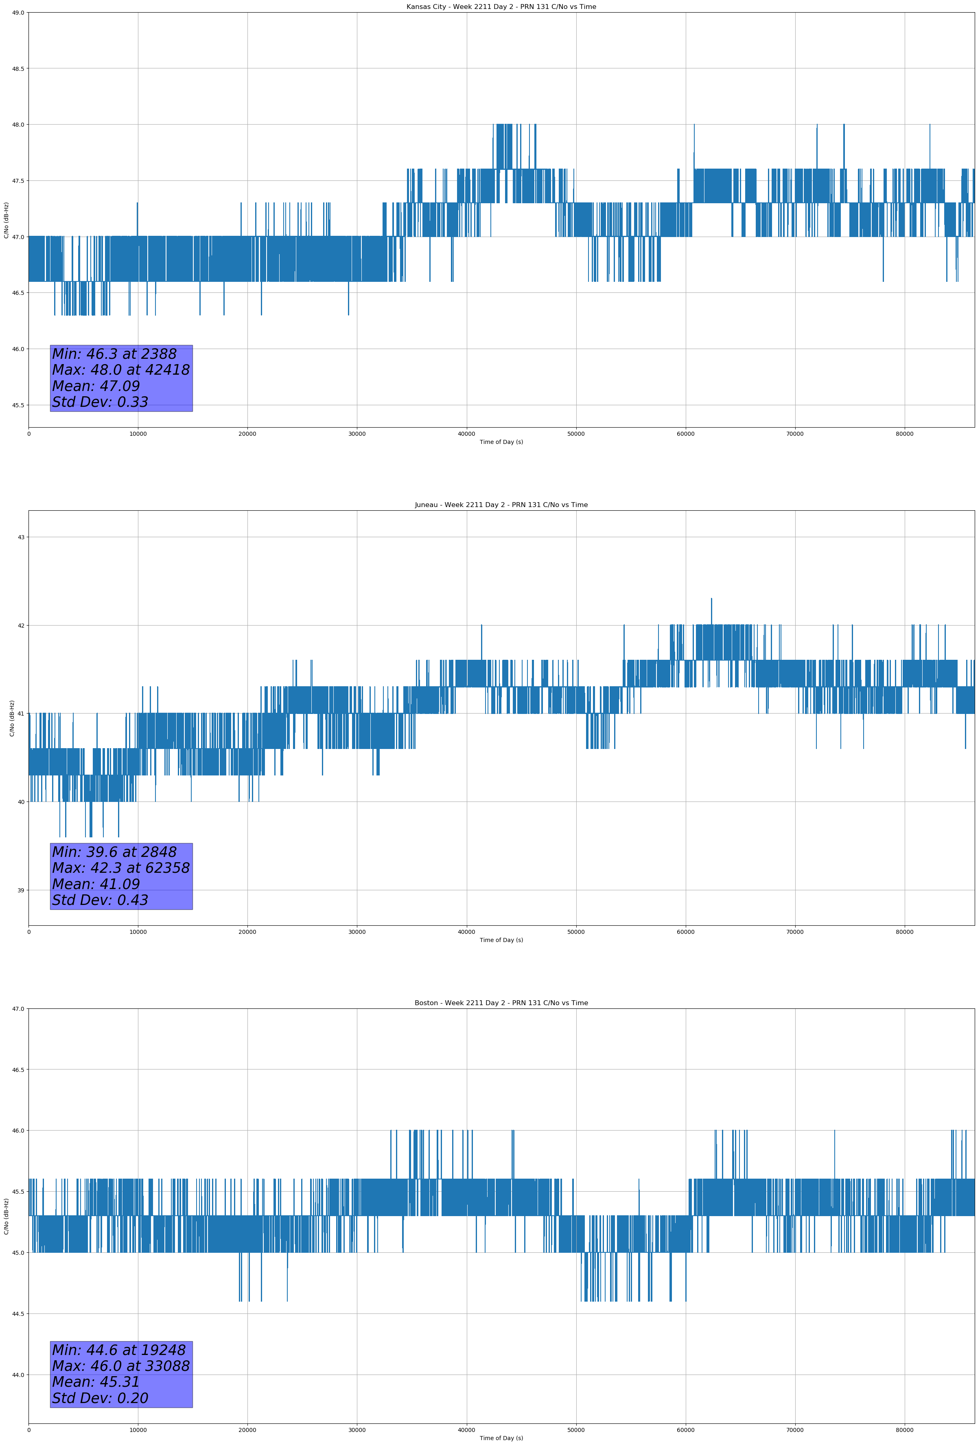Click the Juneau chart title

click(501, 505)
